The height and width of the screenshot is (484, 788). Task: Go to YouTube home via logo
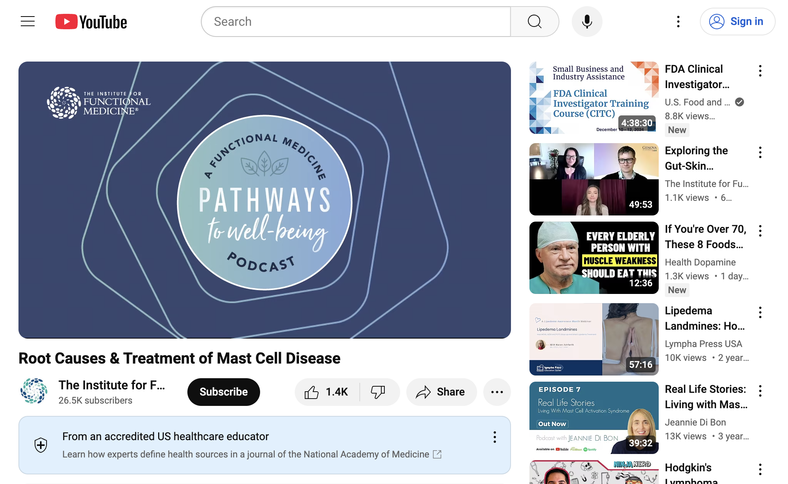tap(91, 22)
